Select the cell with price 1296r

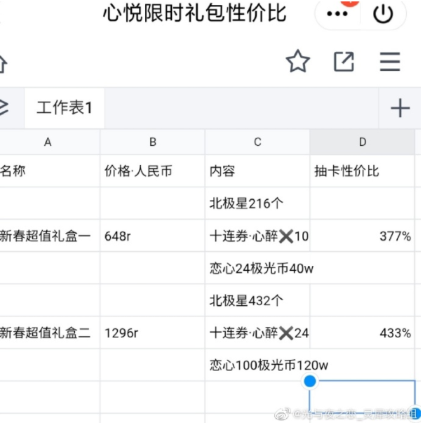point(152,333)
